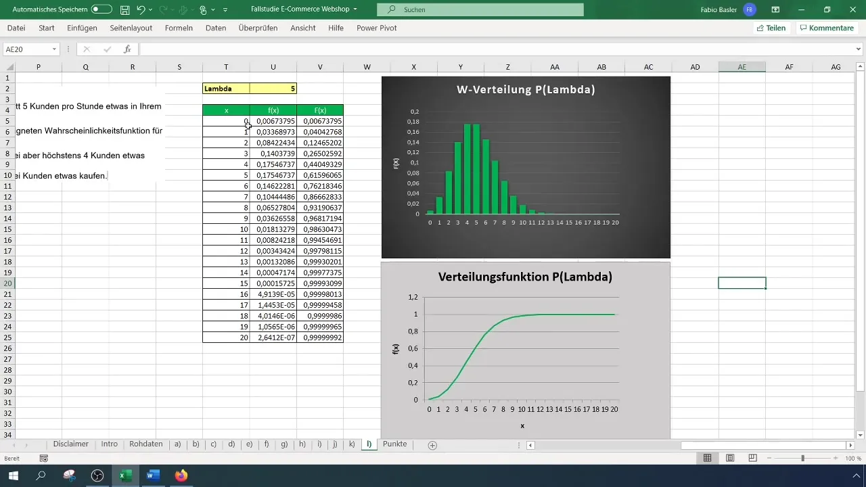Click the Insert Function fx icon
The height and width of the screenshot is (487, 866).
(127, 49)
